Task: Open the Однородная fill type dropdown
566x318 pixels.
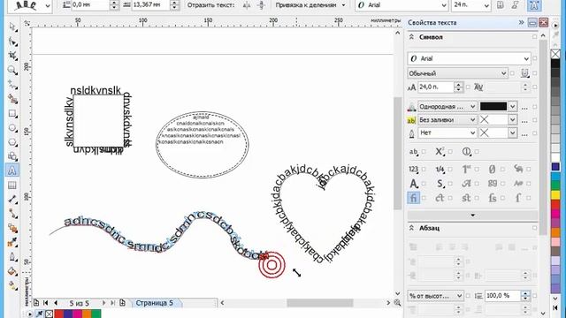Action: 472,107
